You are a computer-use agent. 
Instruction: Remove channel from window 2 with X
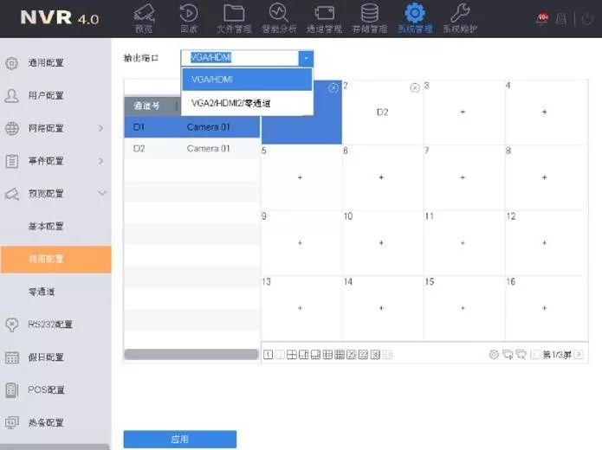click(x=414, y=87)
